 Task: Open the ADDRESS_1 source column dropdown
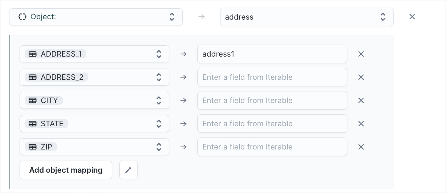pyautogui.click(x=94, y=54)
